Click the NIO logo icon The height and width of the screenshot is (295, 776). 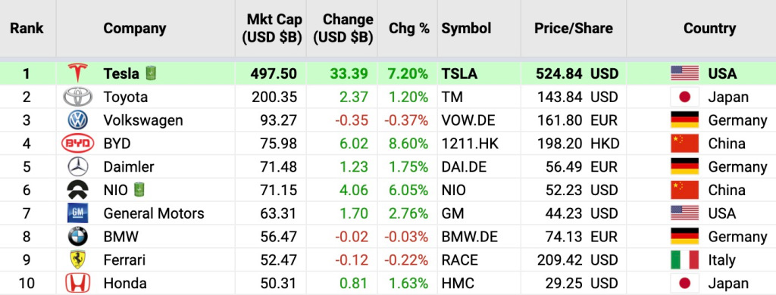pyautogui.click(x=78, y=190)
